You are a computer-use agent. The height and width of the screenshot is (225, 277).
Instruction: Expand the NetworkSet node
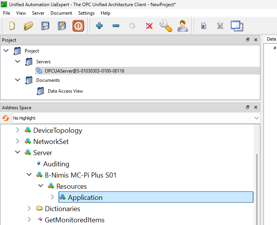[18, 141]
